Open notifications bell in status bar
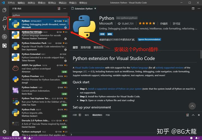 197,138
